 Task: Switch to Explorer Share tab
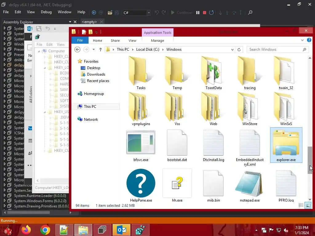(x=115, y=41)
